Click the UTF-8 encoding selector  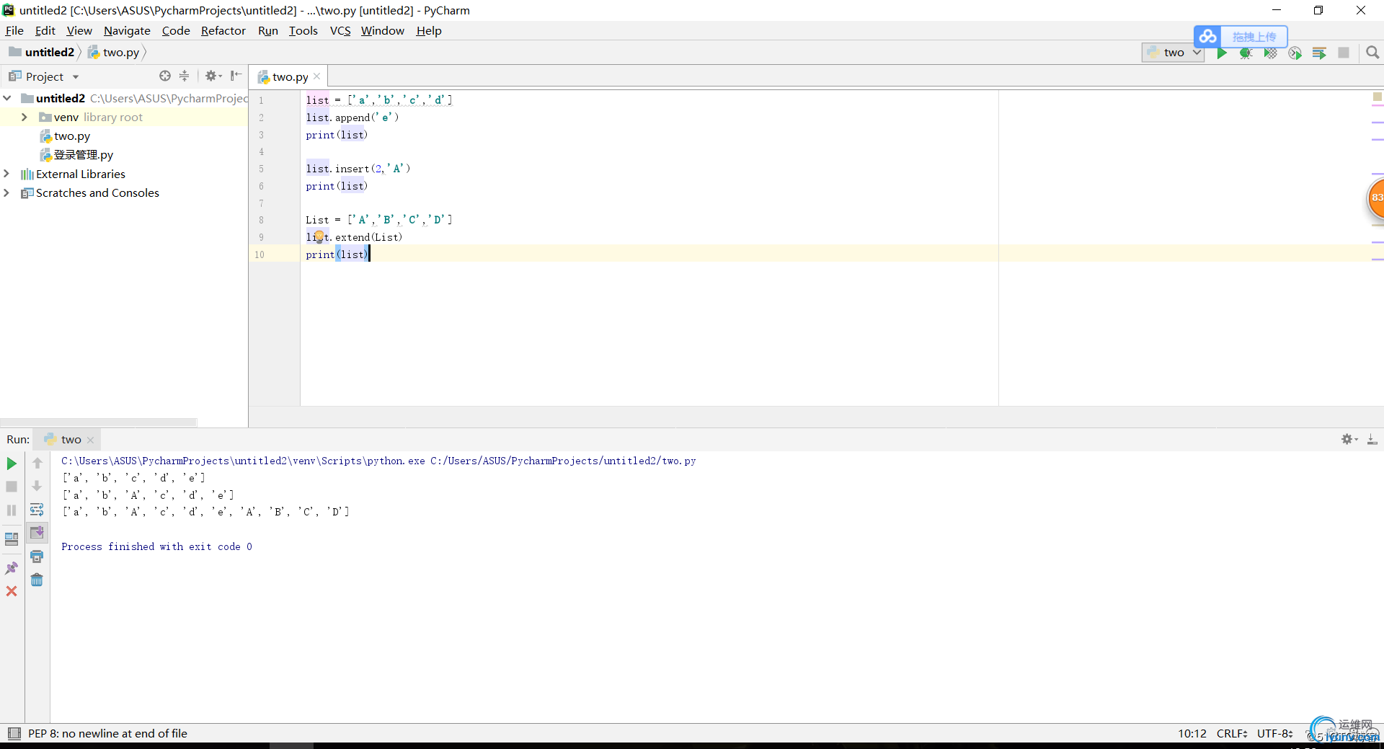(1274, 733)
